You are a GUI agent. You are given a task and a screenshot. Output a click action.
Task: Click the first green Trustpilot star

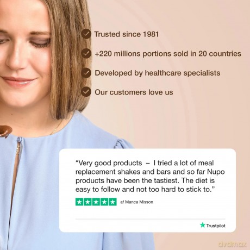click(x=79, y=202)
